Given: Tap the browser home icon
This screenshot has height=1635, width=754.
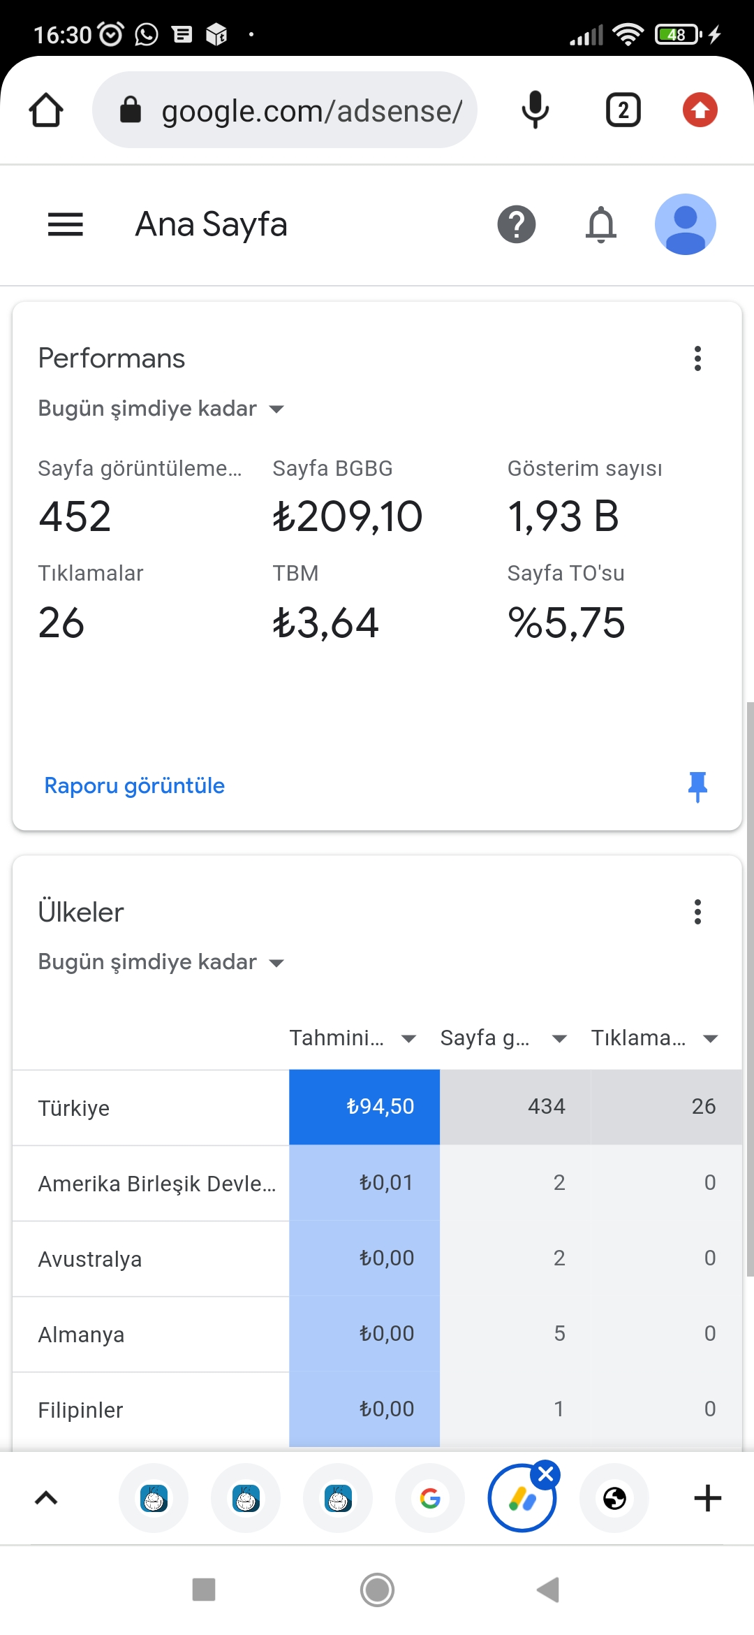Looking at the screenshot, I should (x=46, y=110).
